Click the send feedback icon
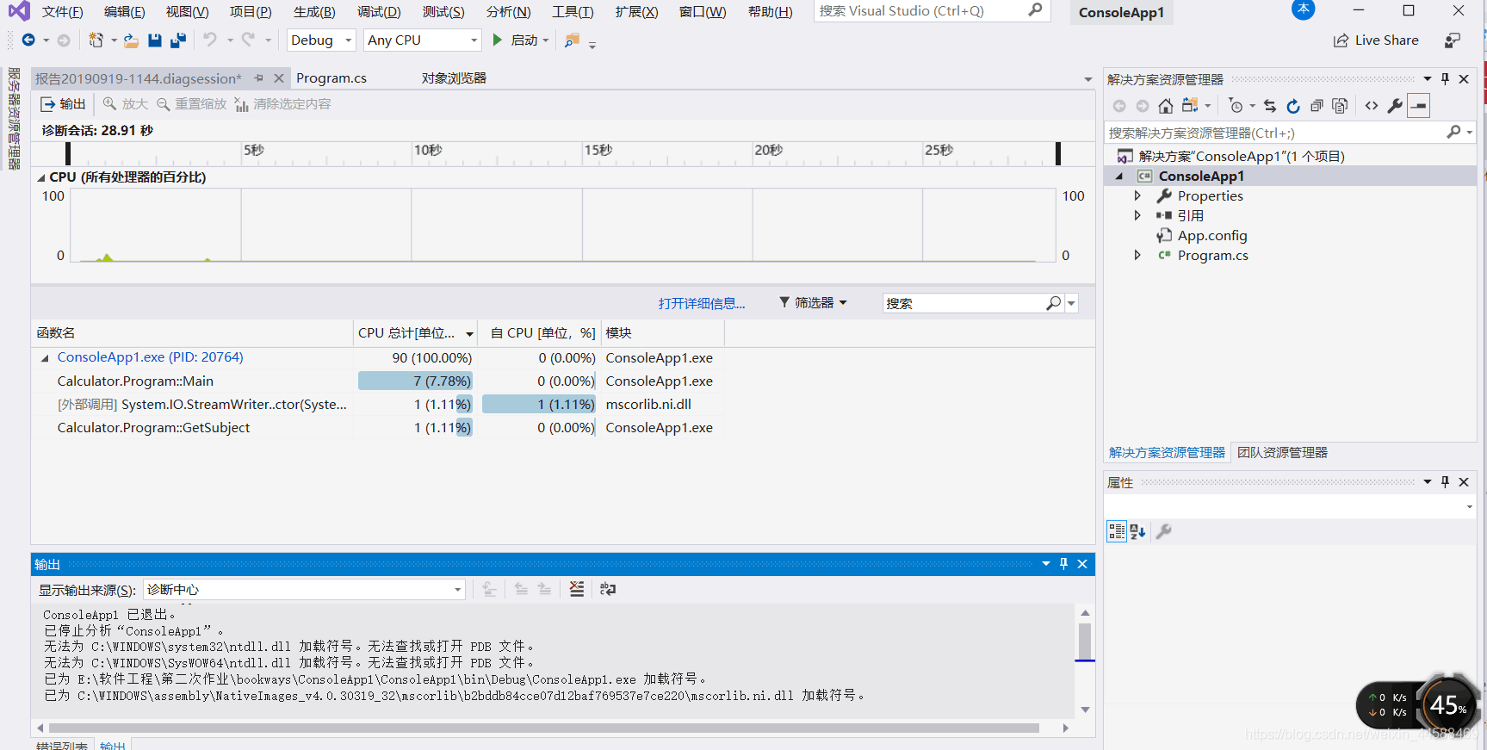 point(1453,40)
